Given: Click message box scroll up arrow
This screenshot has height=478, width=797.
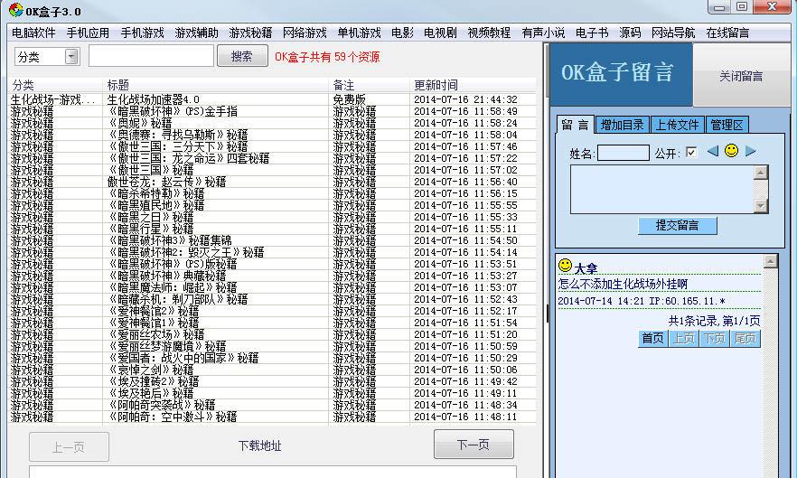Looking at the screenshot, I should tap(761, 173).
